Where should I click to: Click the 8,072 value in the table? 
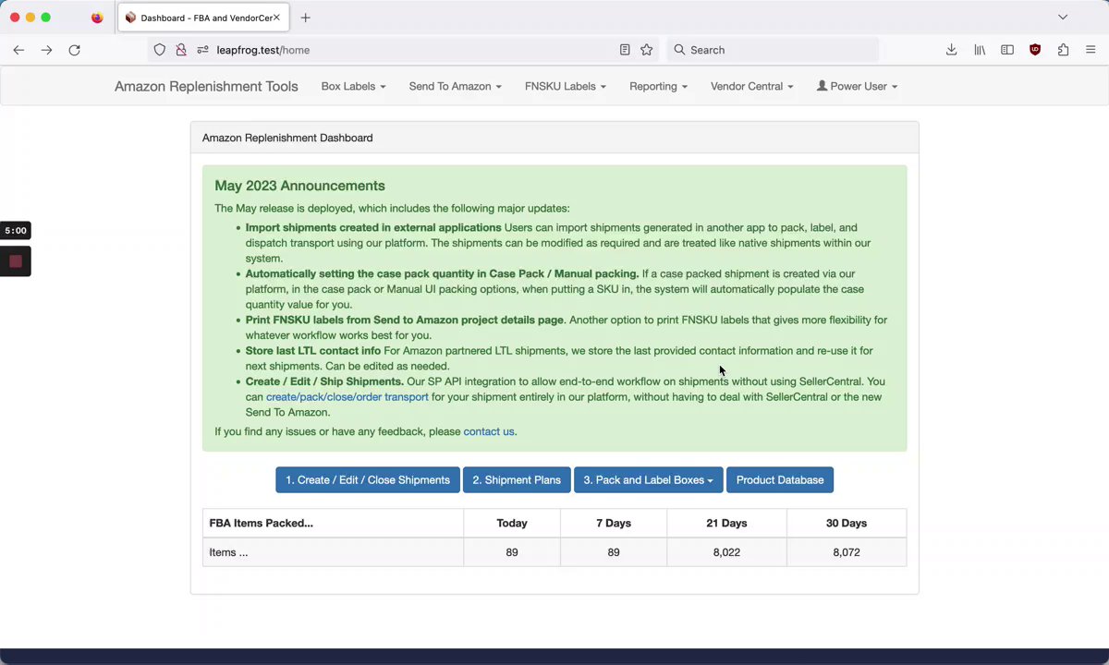point(847,552)
